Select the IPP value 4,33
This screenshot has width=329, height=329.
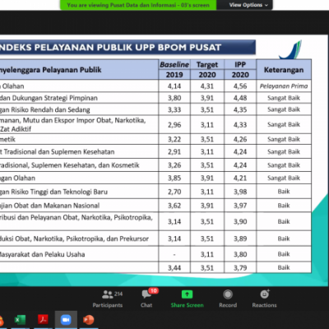coord(240,125)
